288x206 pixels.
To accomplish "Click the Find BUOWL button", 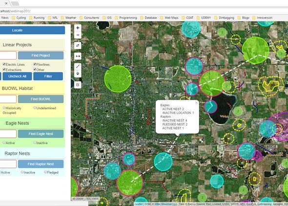I will pos(41,99).
